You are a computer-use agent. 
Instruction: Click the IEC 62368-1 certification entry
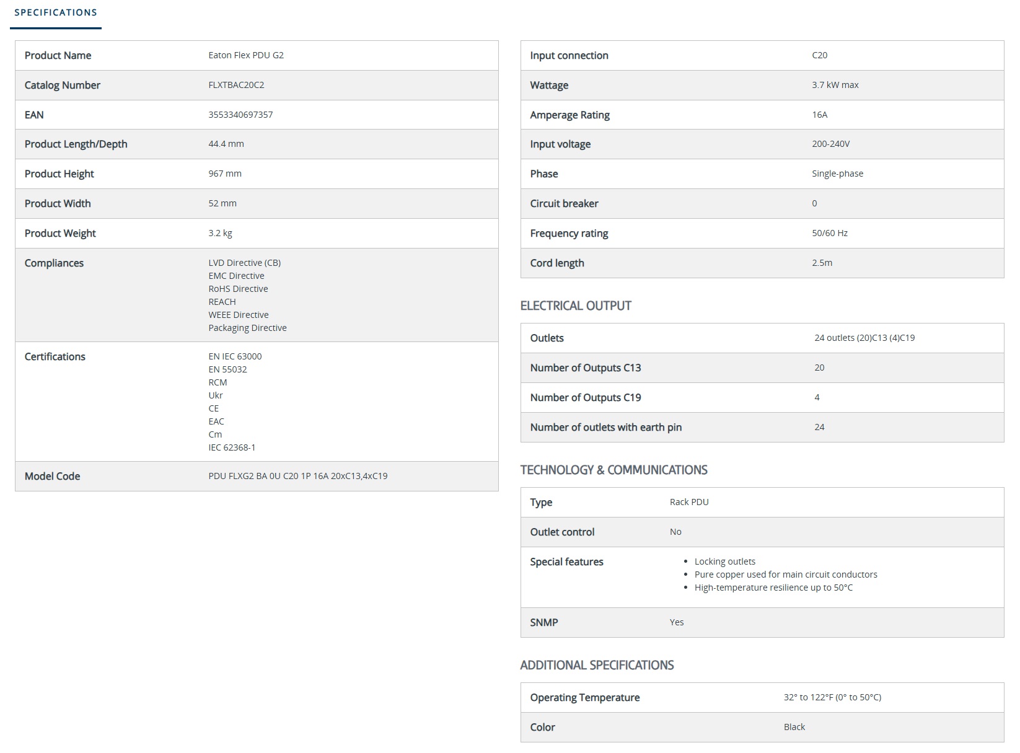pos(232,447)
